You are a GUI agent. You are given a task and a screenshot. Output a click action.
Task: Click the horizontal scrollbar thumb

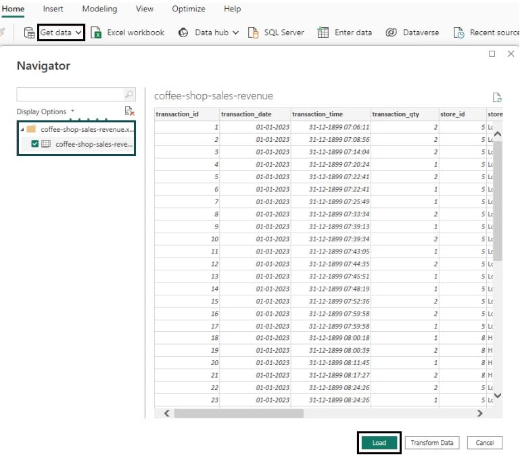click(x=239, y=413)
